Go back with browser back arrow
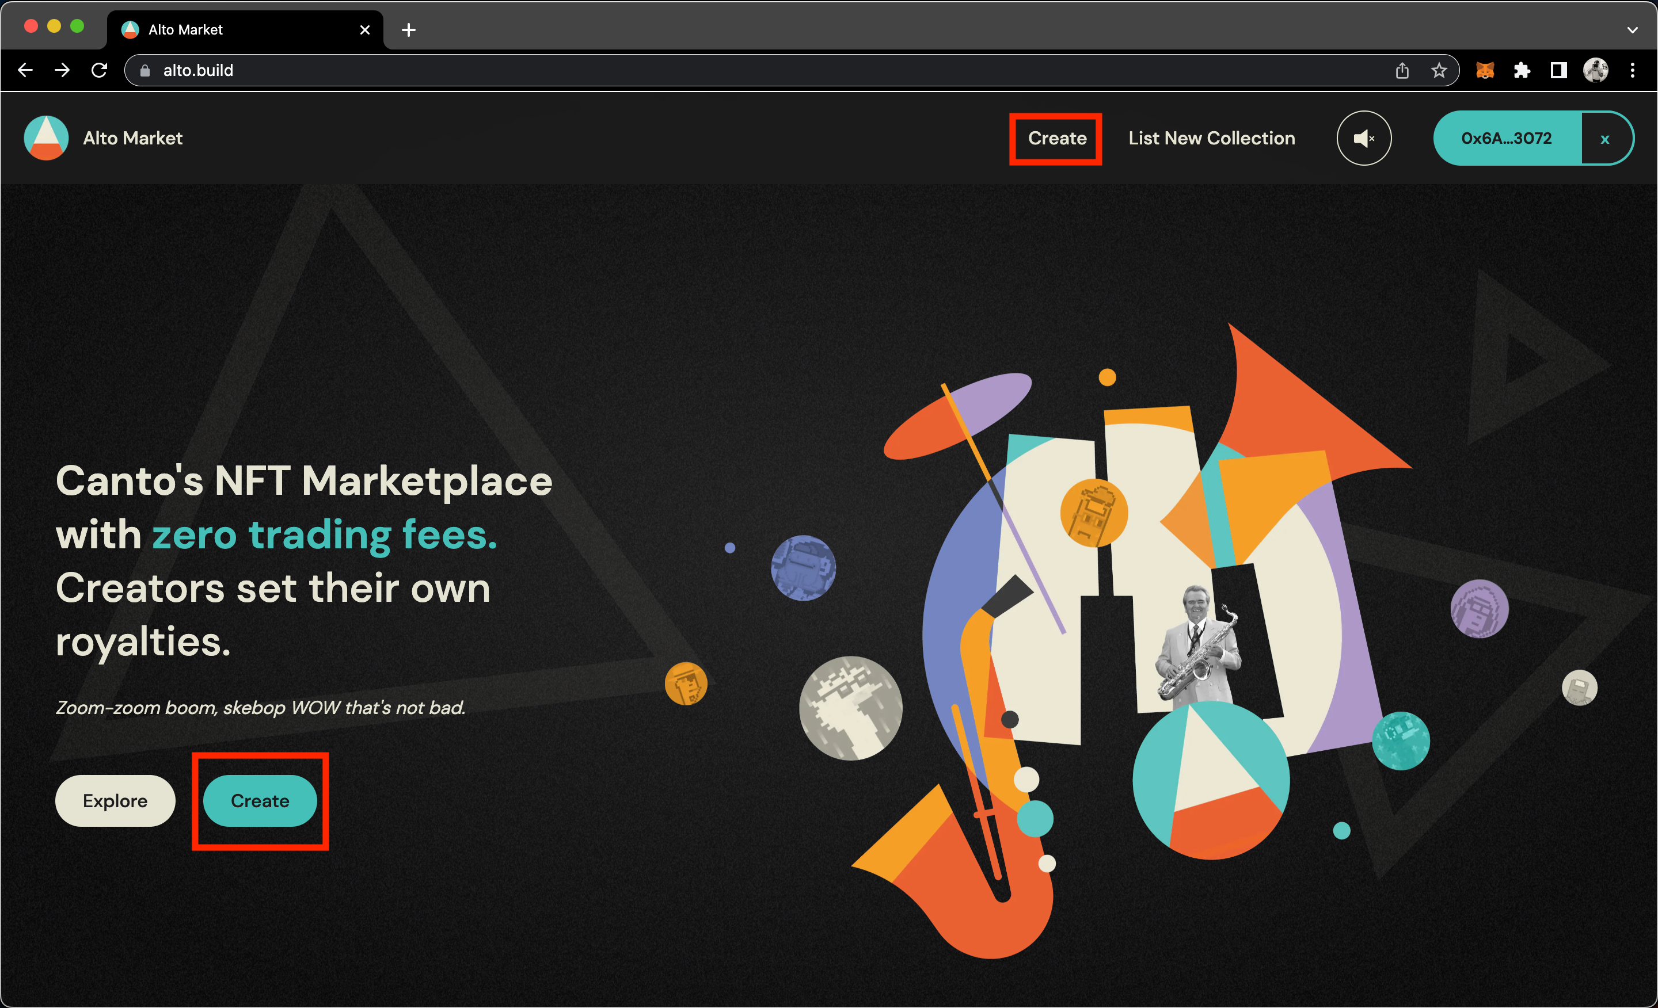The width and height of the screenshot is (1658, 1008). [x=25, y=70]
